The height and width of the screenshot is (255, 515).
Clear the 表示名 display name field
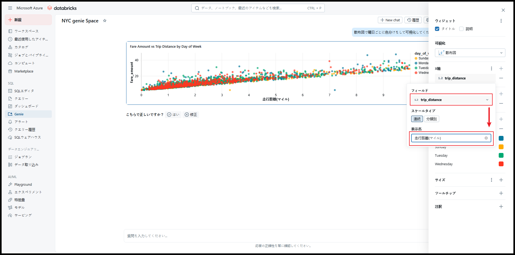486,138
